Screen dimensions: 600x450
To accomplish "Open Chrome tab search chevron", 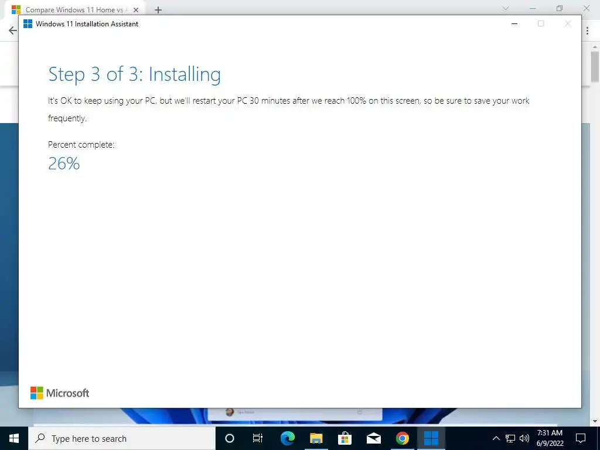I will coord(506,8).
